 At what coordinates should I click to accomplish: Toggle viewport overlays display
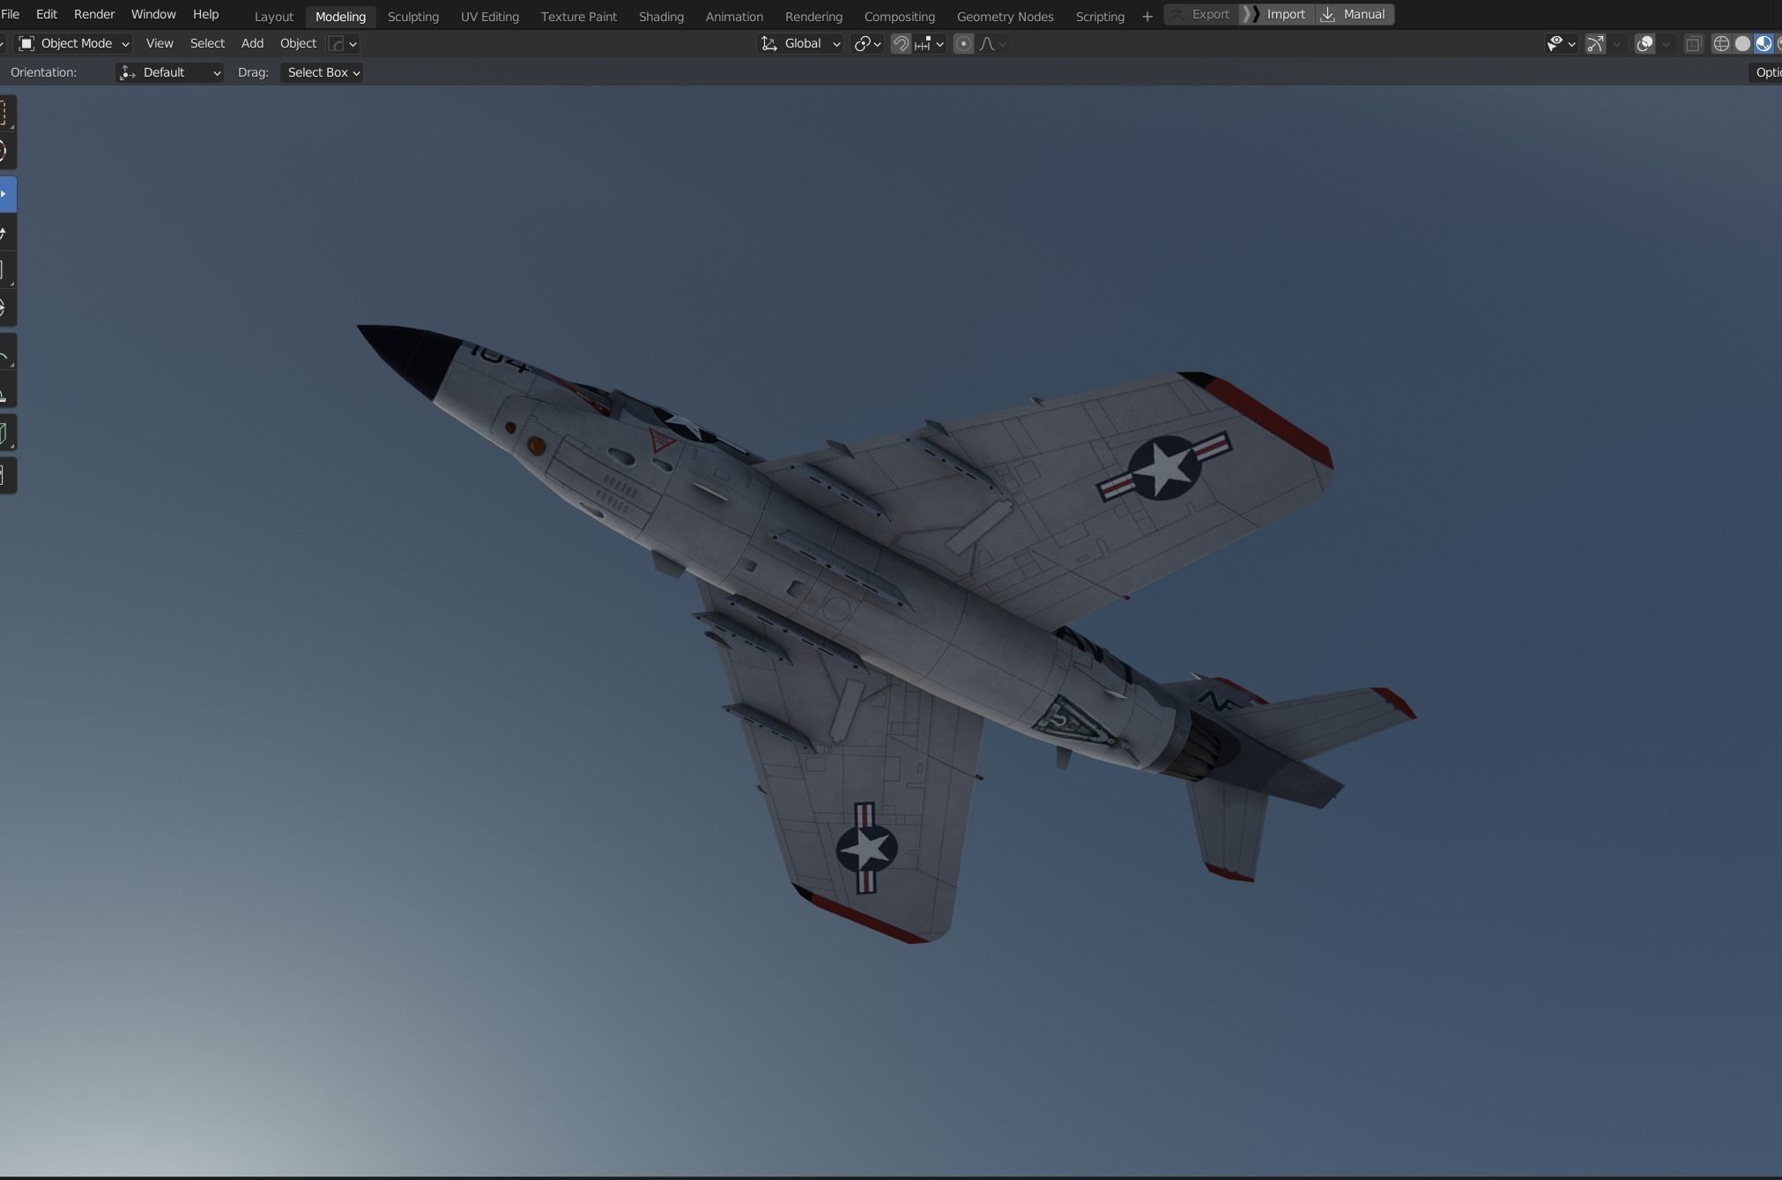(x=1644, y=43)
